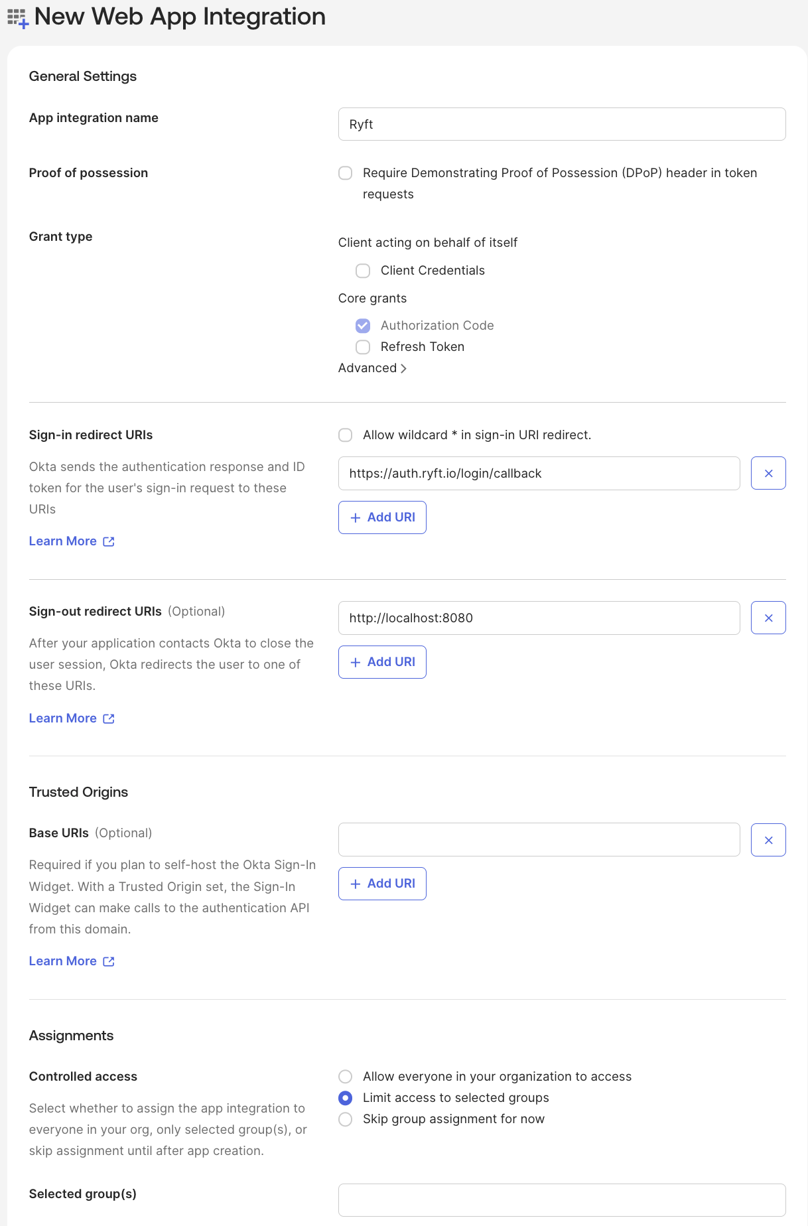Remove the sign-in redirect URI auth.ryft.io
The width and height of the screenshot is (808, 1226).
click(768, 473)
